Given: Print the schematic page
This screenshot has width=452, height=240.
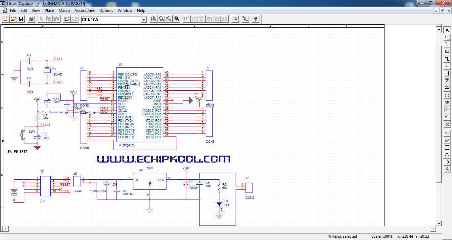Looking at the screenshot, I should tap(31, 19).
